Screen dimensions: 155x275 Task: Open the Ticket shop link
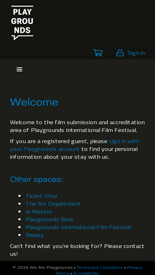pos(42,196)
